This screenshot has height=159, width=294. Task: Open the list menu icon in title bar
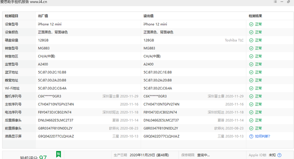click(275, 2)
